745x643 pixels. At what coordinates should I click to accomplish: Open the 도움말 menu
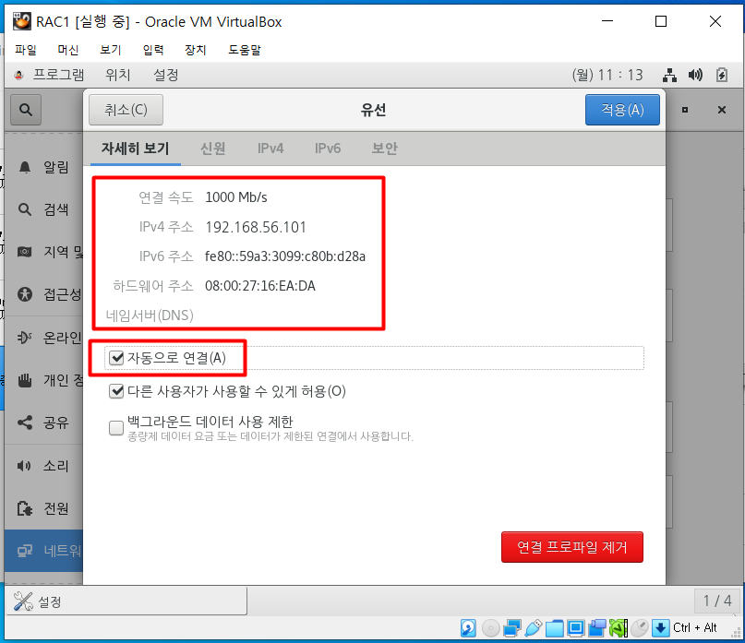point(245,50)
